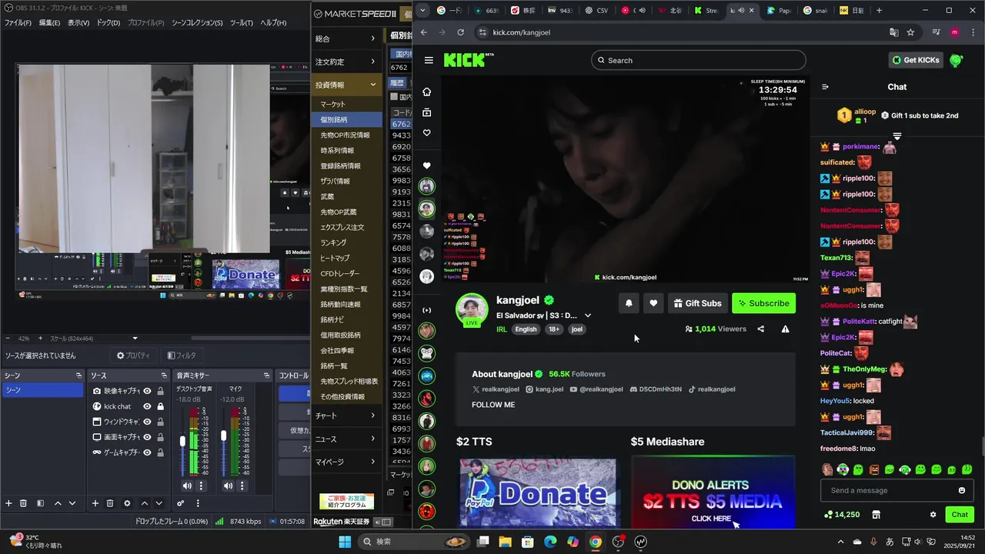Expand 注文約定 section in MarketSpeed
985x554 pixels.
pos(346,62)
